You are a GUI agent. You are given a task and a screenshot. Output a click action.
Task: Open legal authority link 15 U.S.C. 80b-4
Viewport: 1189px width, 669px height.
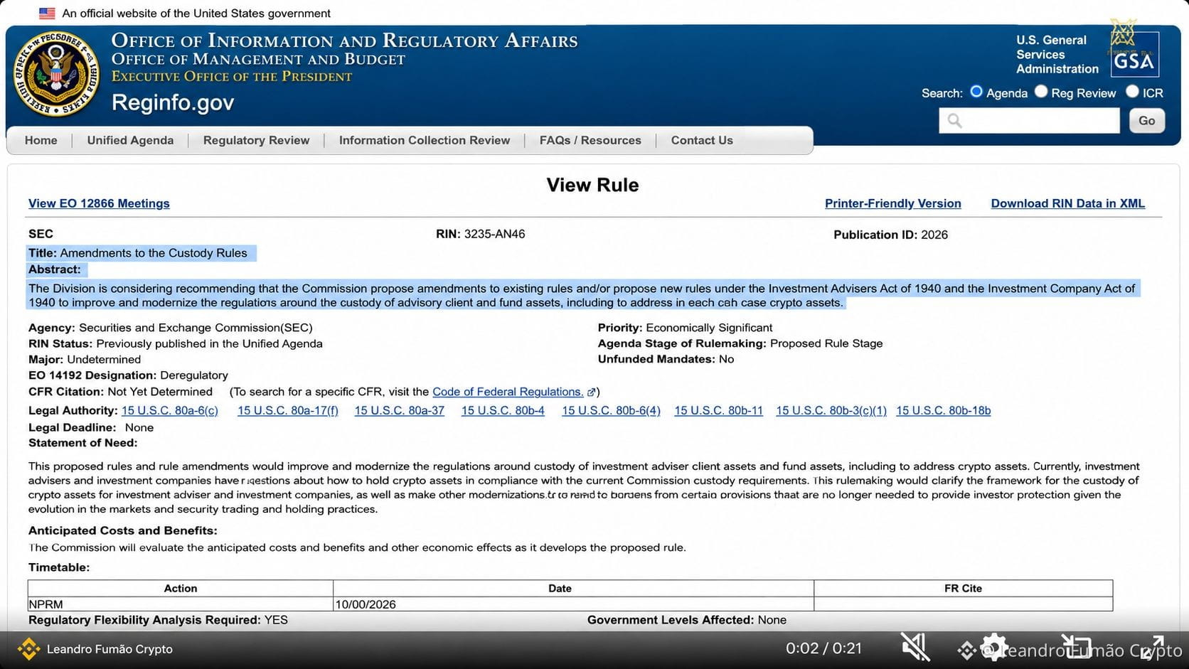point(503,410)
